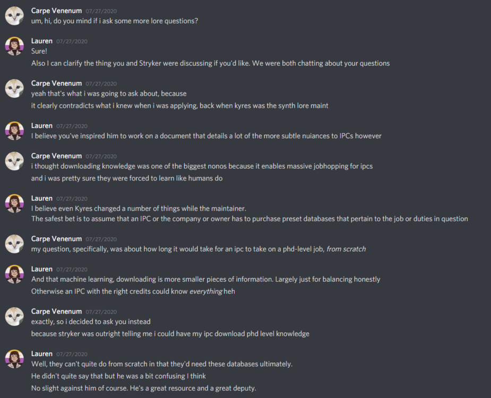The height and width of the screenshot is (398, 491).
Task: Click the "because stryker was outright telling" message
Action: click(x=170, y=334)
